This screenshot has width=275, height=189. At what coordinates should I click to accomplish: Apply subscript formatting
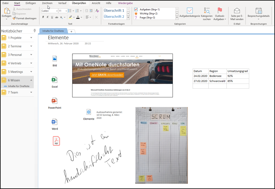point(61,17)
